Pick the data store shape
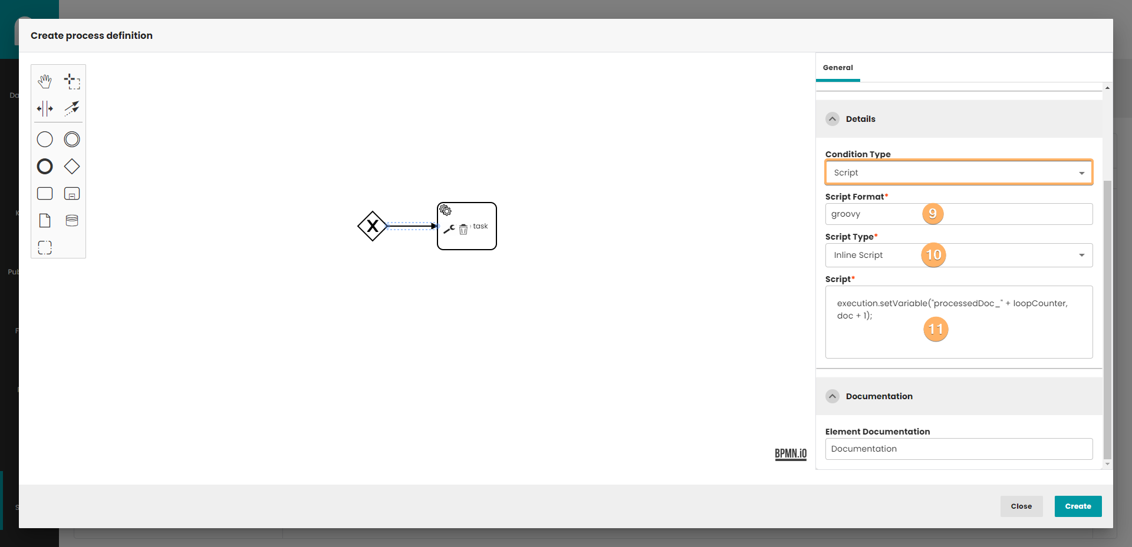 point(72,221)
